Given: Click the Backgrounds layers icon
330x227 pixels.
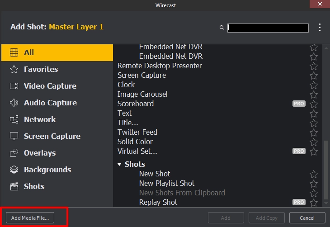Looking at the screenshot, I should click(14, 170).
